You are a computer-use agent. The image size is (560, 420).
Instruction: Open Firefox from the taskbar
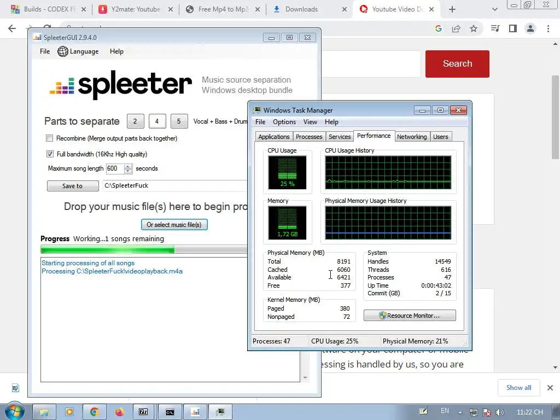[119, 412]
